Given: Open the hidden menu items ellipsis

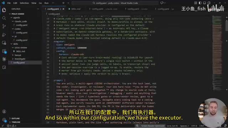Looking at the screenshot, I should [53, 3].
